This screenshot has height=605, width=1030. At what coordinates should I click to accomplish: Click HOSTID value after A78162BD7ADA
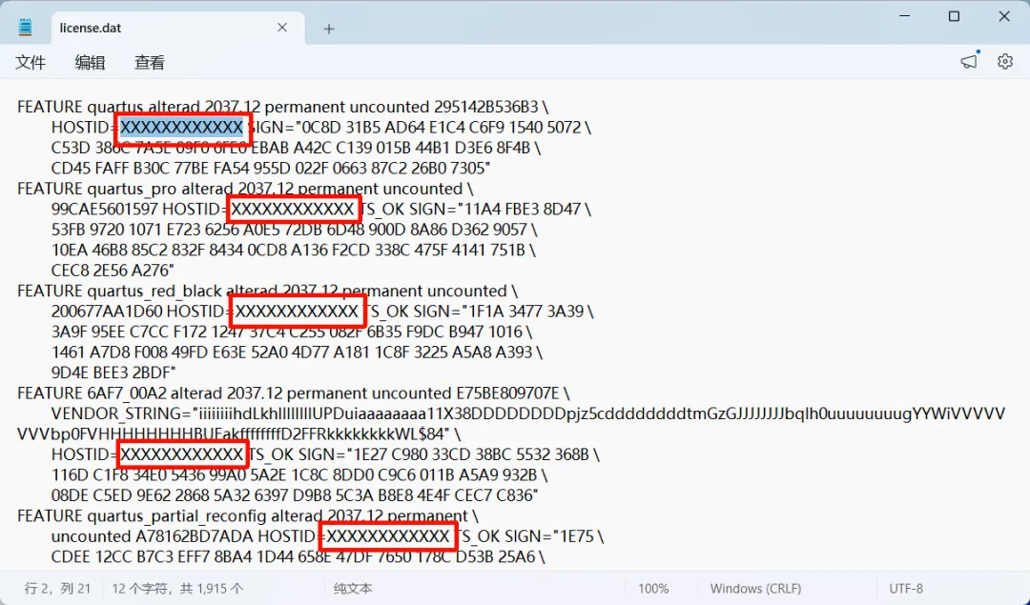[388, 536]
